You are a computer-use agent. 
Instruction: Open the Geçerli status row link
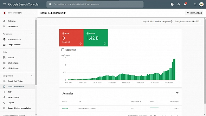[65, 108]
